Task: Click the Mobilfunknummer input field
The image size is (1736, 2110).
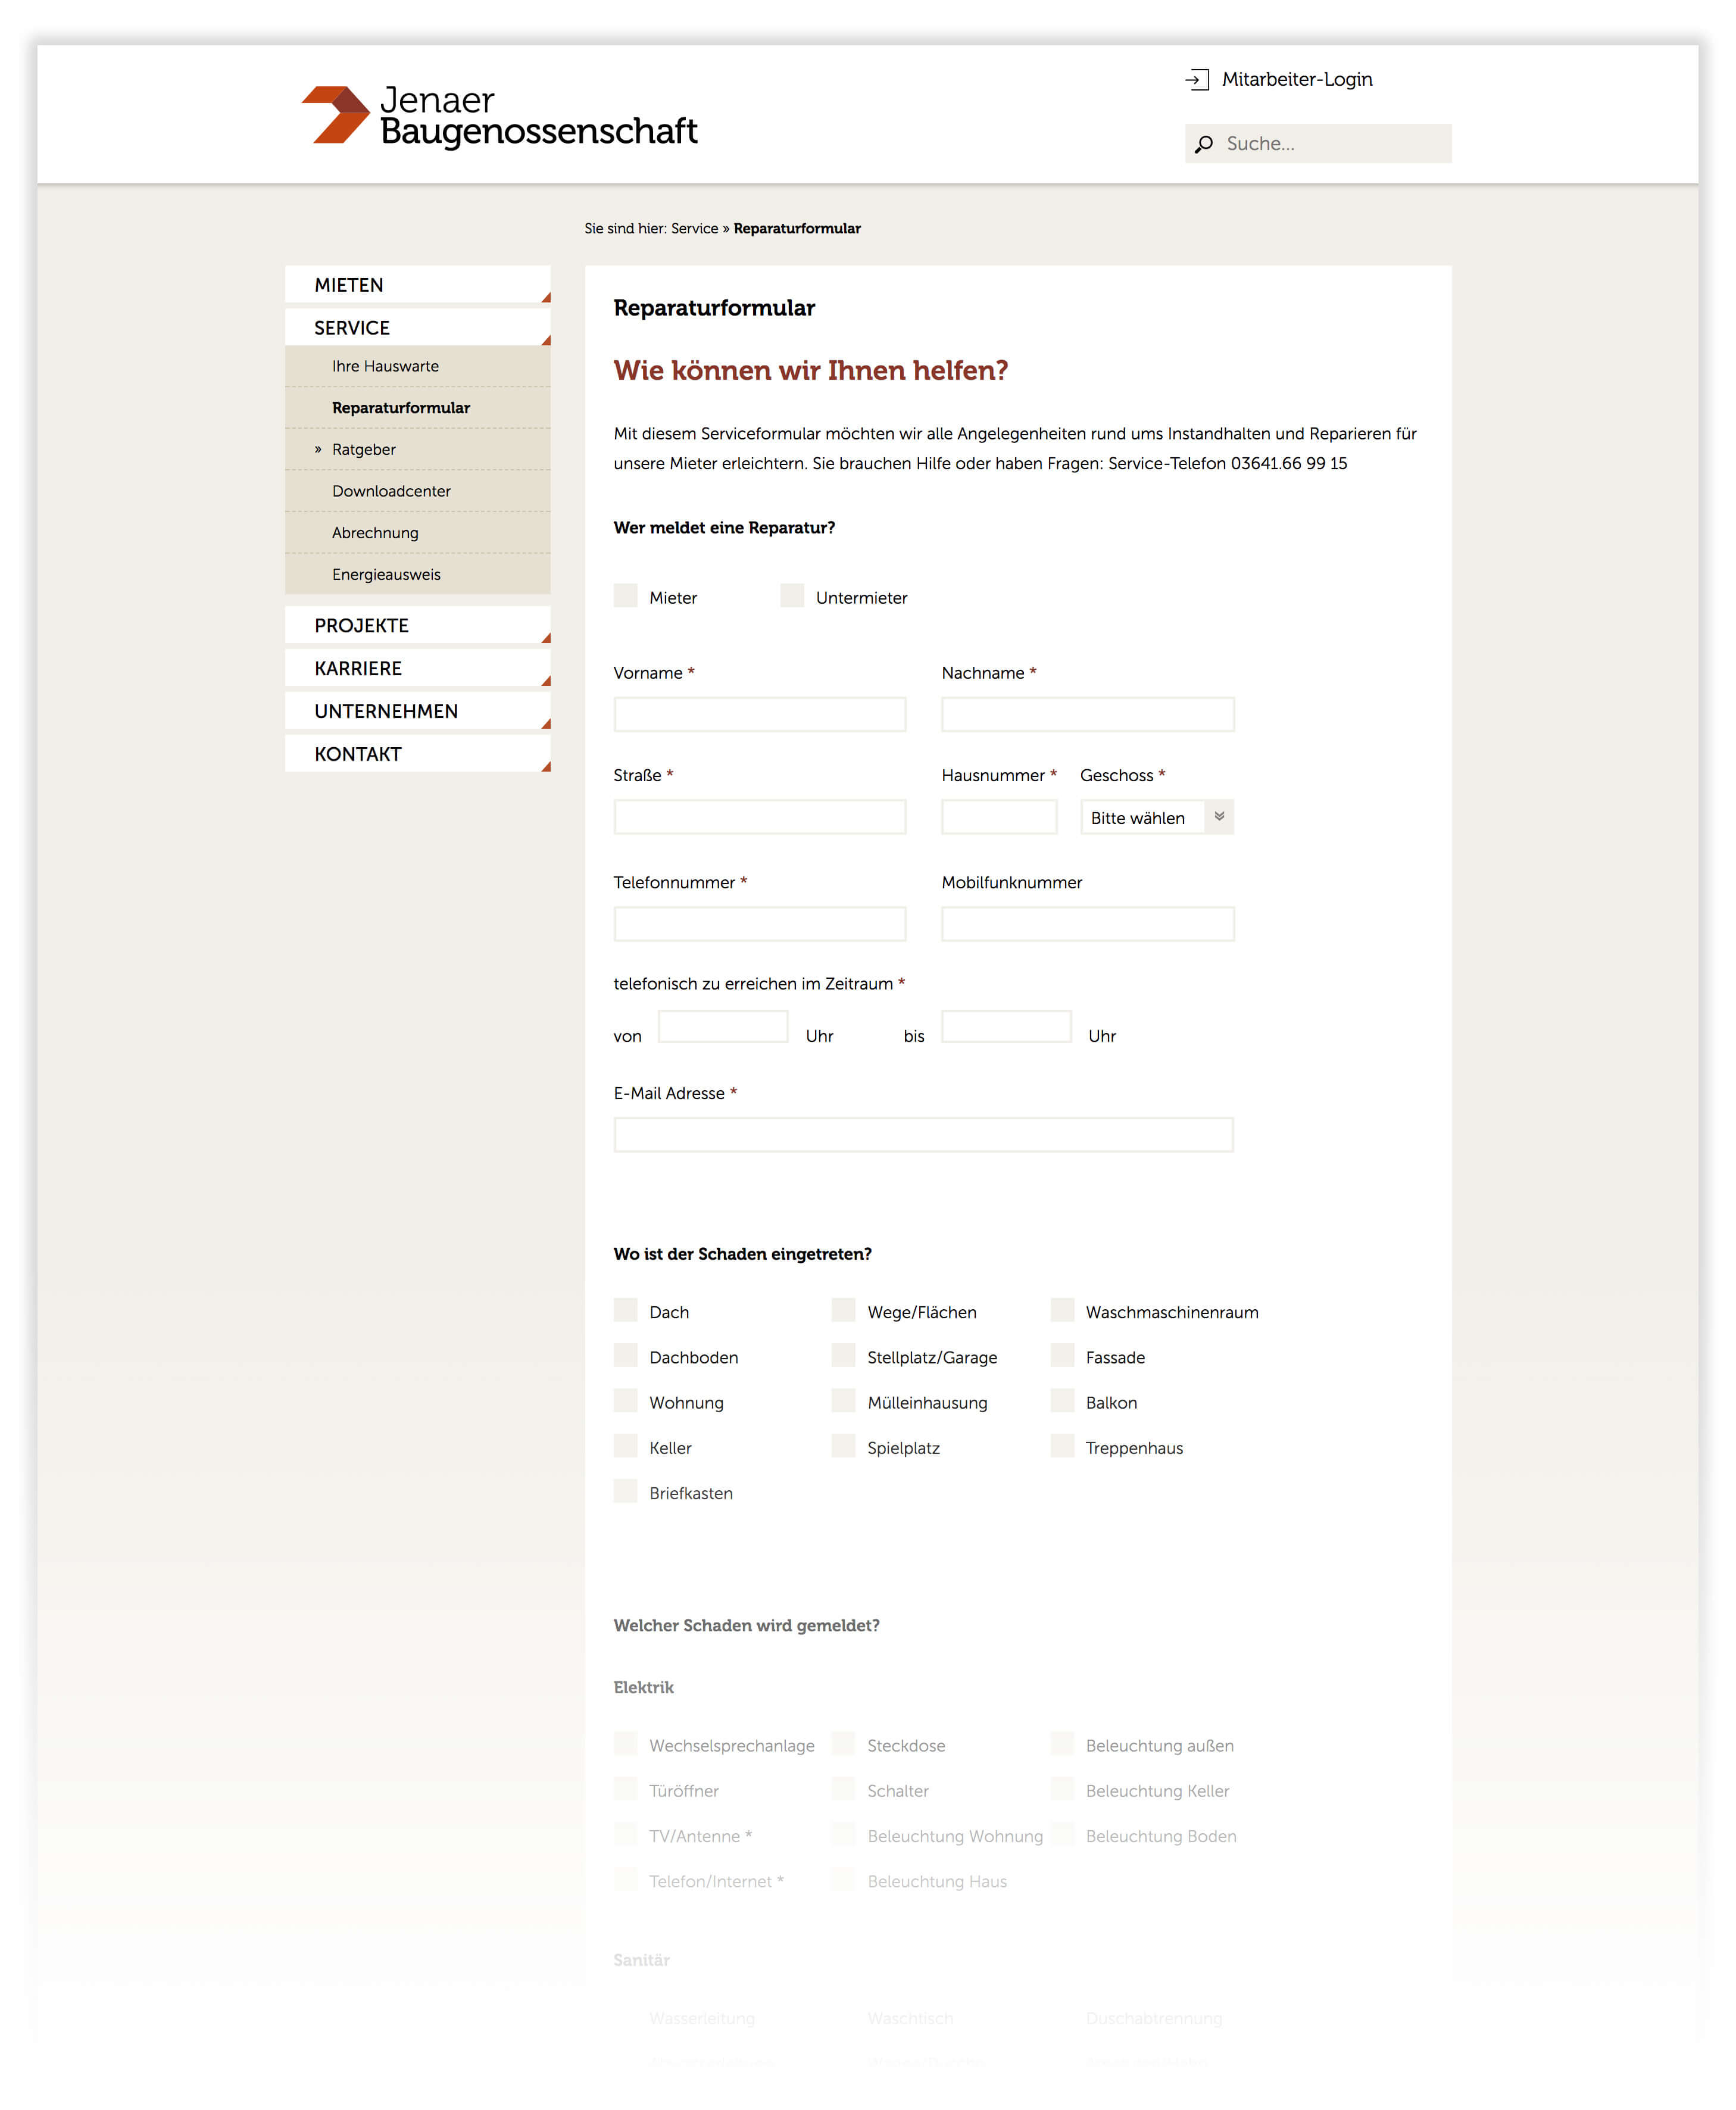Action: [x=1088, y=924]
